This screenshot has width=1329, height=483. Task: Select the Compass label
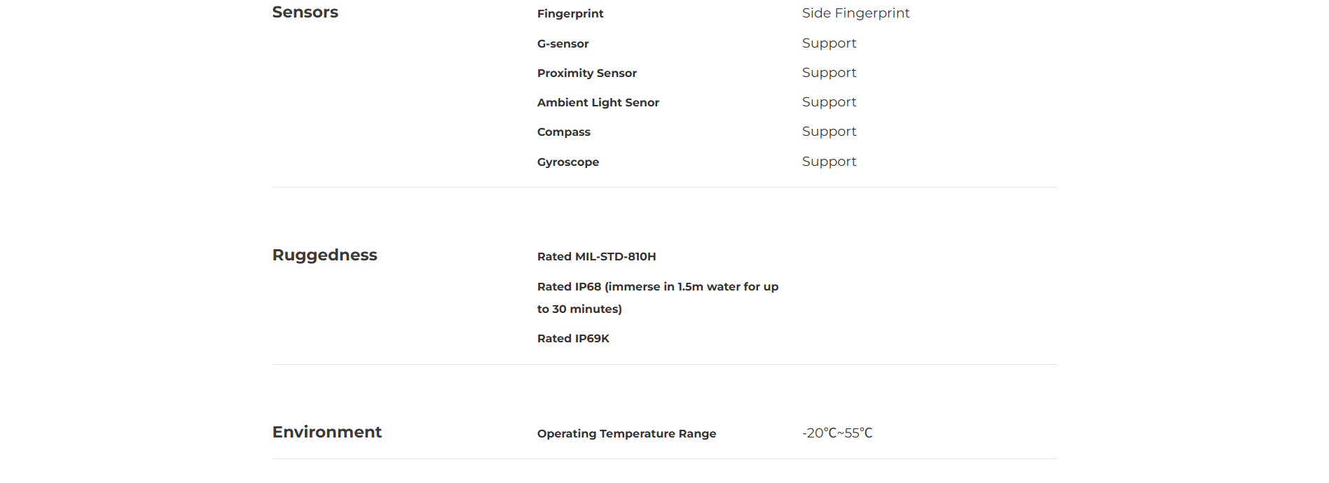click(563, 132)
